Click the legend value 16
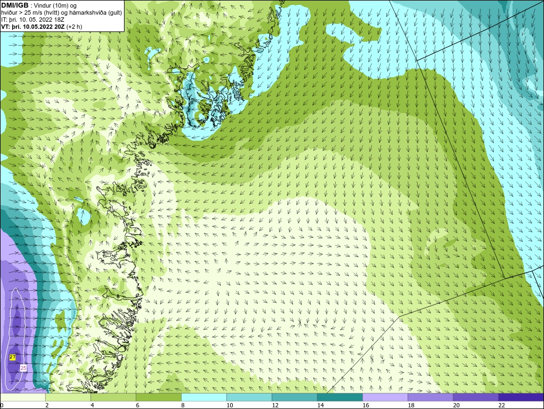Screen dimensions: 544x409 click(366, 406)
